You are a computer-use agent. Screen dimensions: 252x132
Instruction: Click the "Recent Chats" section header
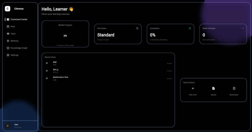pos(50,57)
